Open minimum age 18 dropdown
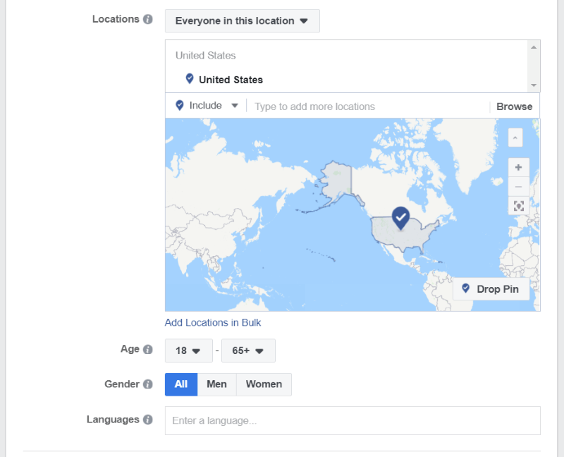 click(x=188, y=351)
